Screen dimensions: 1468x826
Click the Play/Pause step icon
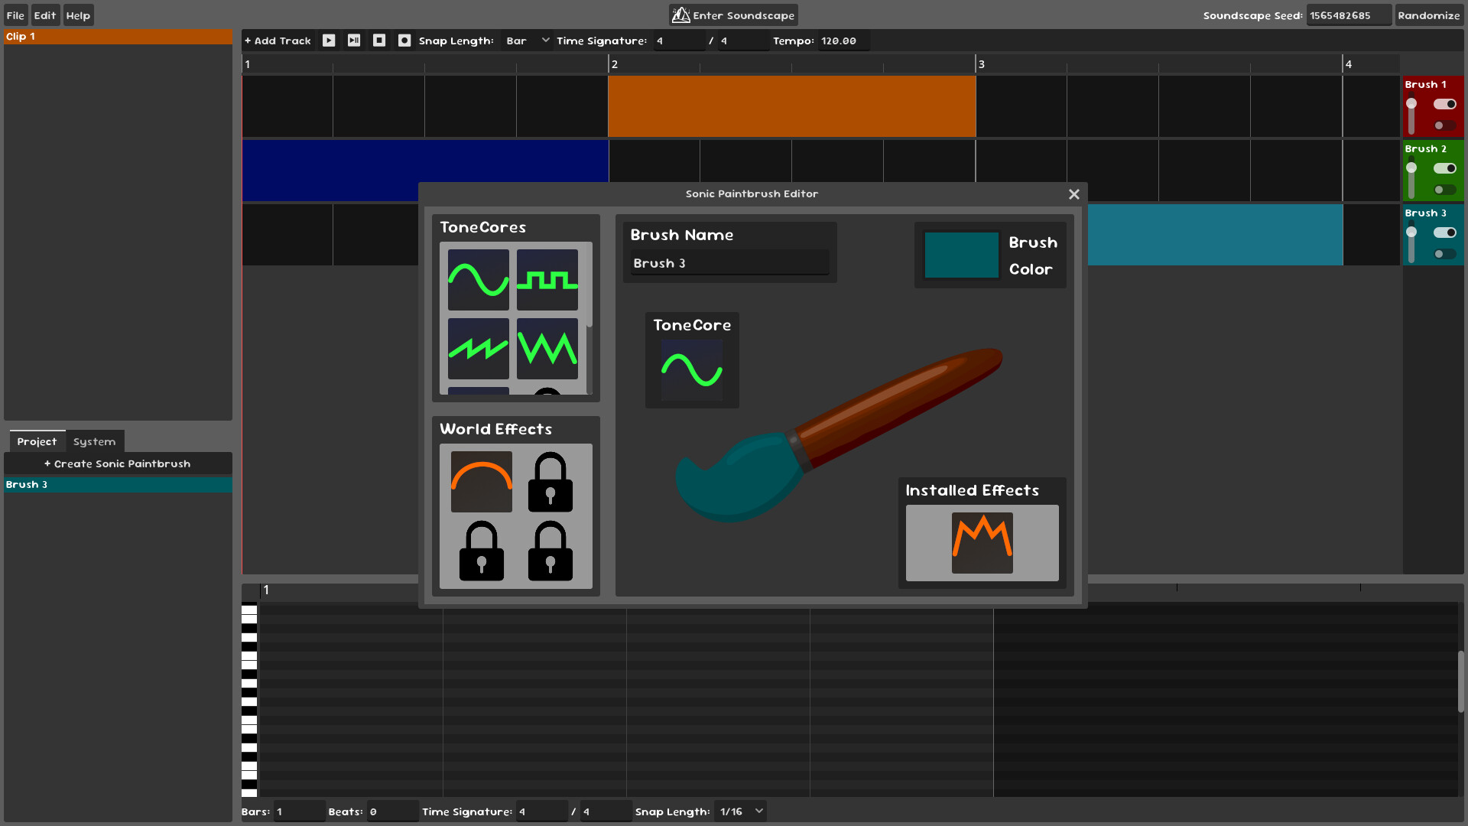pos(353,41)
